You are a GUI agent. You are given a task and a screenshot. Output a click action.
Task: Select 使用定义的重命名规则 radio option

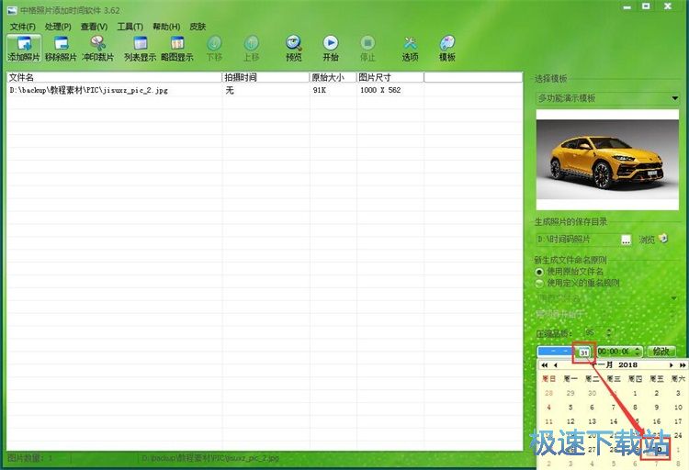pos(540,283)
